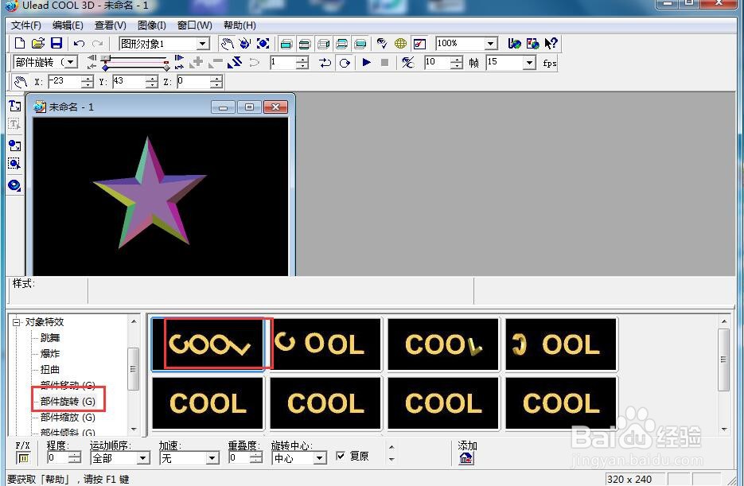Click the New file icon
The image size is (744, 486).
point(20,44)
